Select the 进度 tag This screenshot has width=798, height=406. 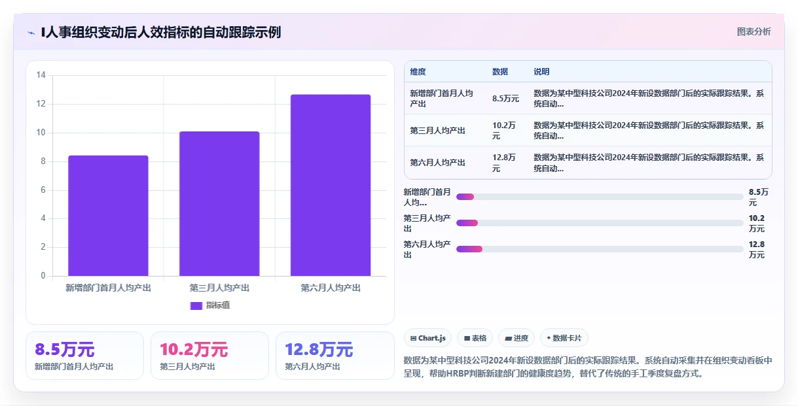[517, 338]
